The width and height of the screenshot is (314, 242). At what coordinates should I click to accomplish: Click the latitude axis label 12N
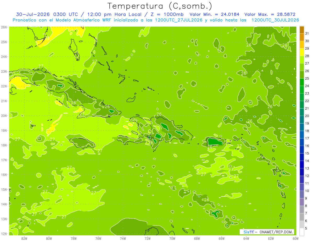(x=4, y=234)
